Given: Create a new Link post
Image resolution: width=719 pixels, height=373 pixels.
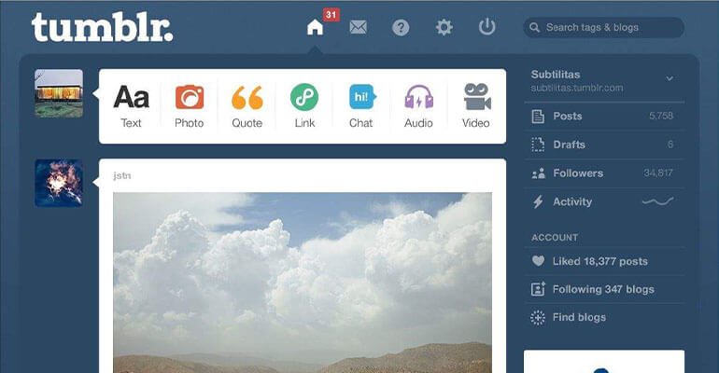Looking at the screenshot, I should (303, 105).
